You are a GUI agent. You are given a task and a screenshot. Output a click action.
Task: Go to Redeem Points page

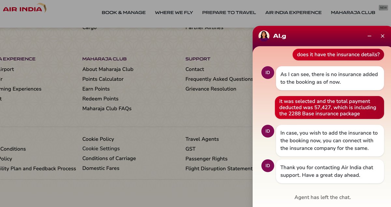point(100,99)
